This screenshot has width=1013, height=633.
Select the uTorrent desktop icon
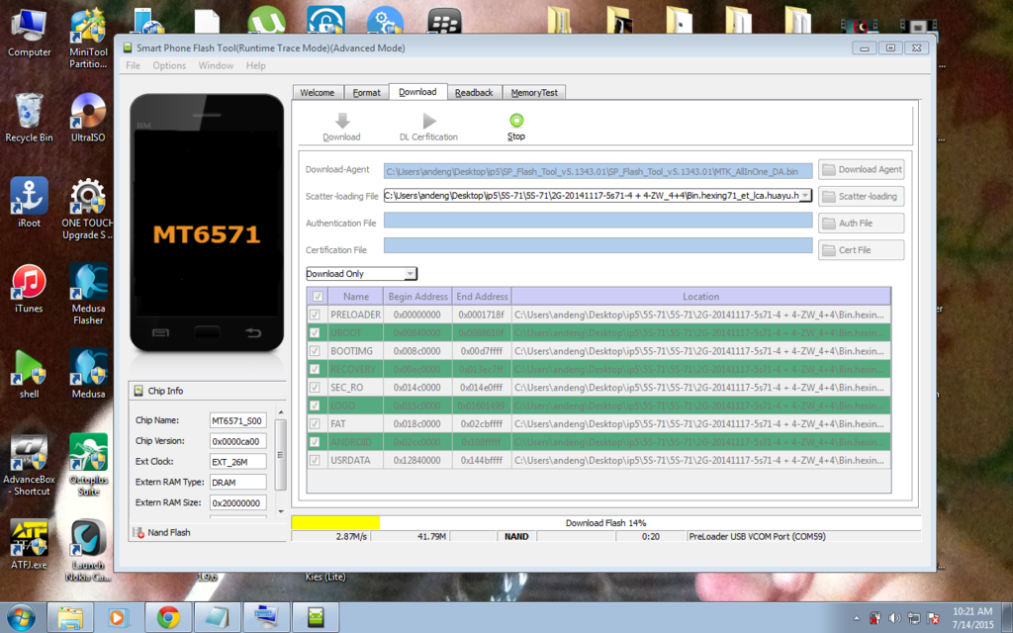tap(266, 21)
